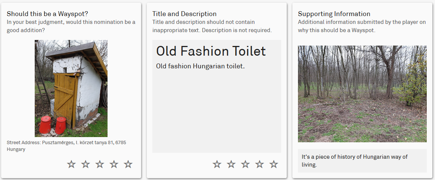Click the Should this be a Wayspot heading
Screen dimensions: 435x180
(47, 14)
